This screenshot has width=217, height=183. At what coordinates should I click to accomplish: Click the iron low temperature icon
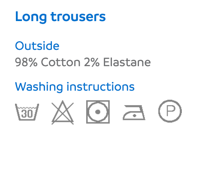pyautogui.click(x=134, y=113)
